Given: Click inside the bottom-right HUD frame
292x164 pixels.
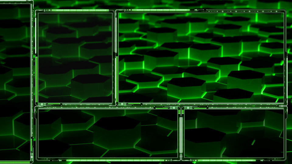Looking at the screenshot, I should pyautogui.click(x=234, y=133).
